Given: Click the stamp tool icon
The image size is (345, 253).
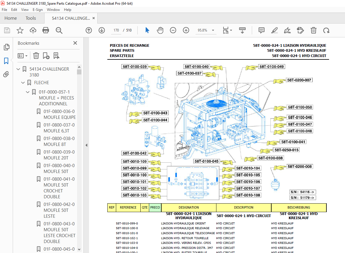Looking at the screenshot, I should click(x=300, y=30).
